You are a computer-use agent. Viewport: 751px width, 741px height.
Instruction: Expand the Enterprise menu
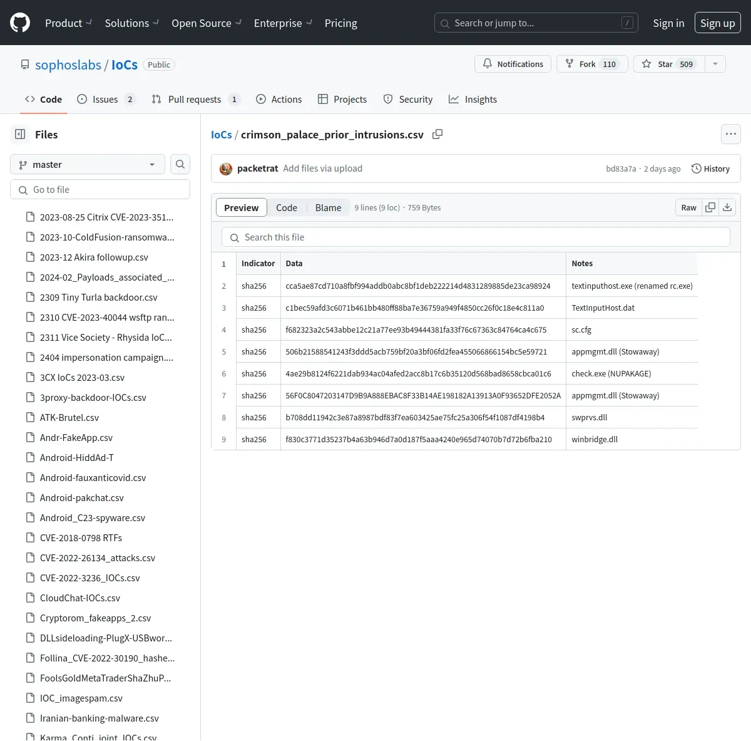click(x=283, y=23)
